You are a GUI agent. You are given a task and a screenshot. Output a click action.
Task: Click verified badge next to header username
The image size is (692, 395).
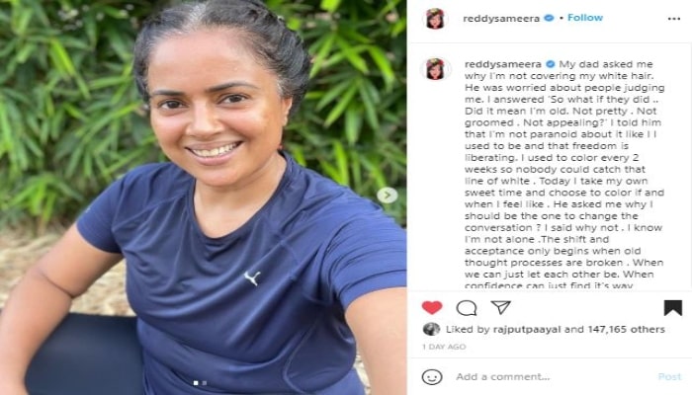549,18
